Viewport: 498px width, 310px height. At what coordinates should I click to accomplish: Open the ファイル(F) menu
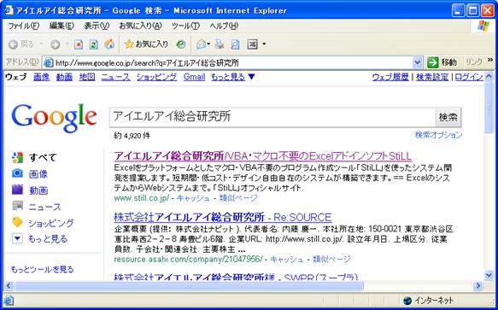coord(24,26)
